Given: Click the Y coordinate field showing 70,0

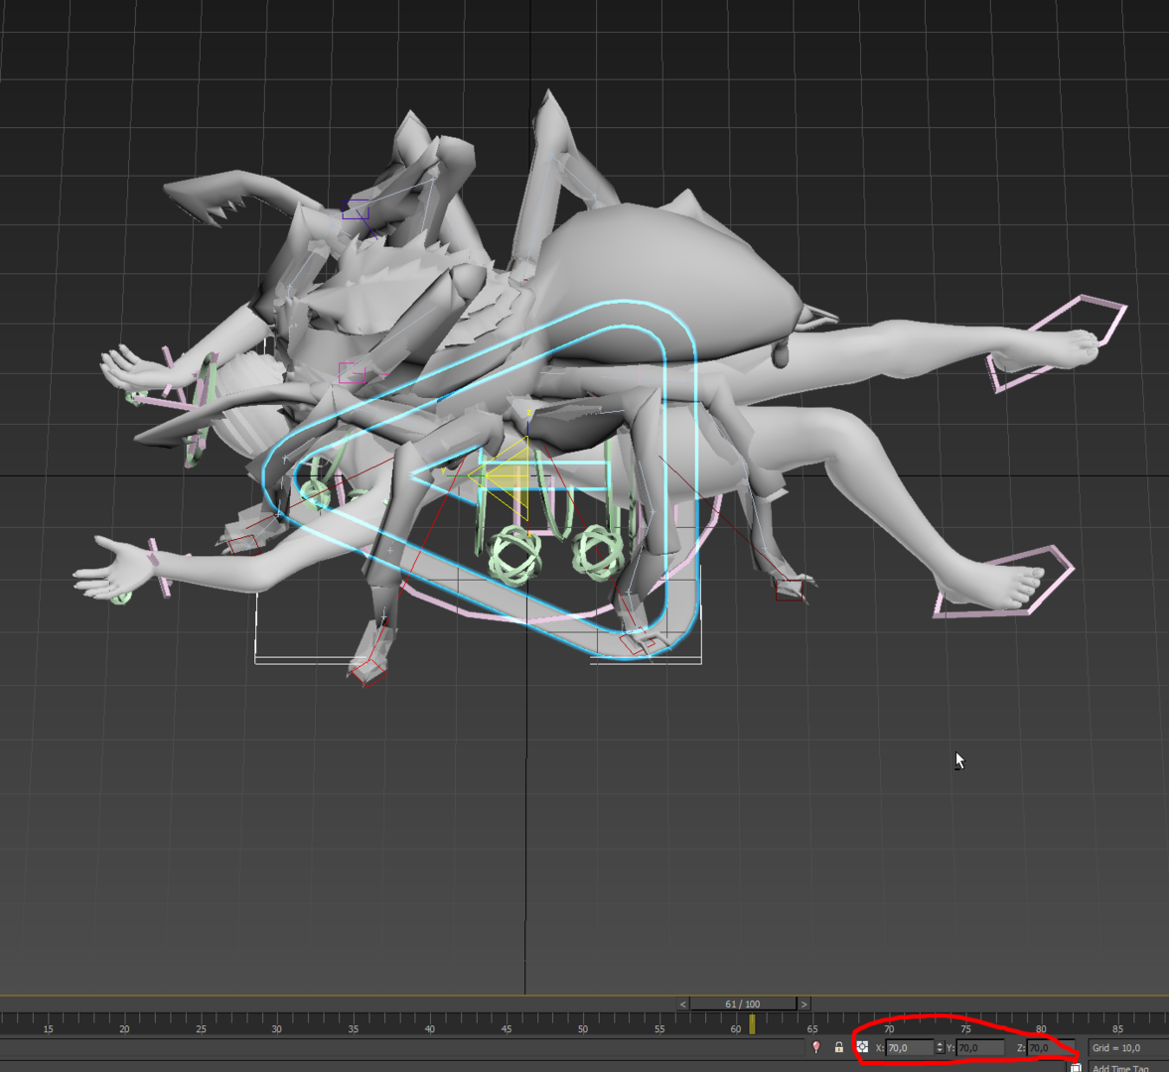Looking at the screenshot, I should [x=979, y=1047].
